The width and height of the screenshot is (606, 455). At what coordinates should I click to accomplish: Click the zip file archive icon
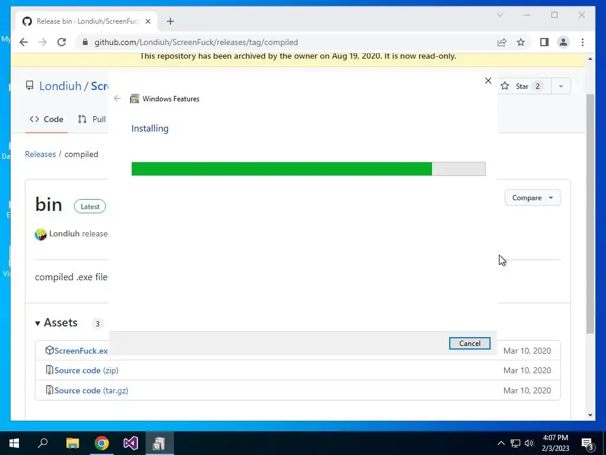click(x=50, y=370)
